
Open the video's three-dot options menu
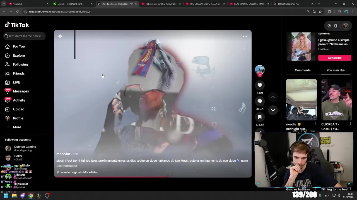pyautogui.click(x=245, y=36)
